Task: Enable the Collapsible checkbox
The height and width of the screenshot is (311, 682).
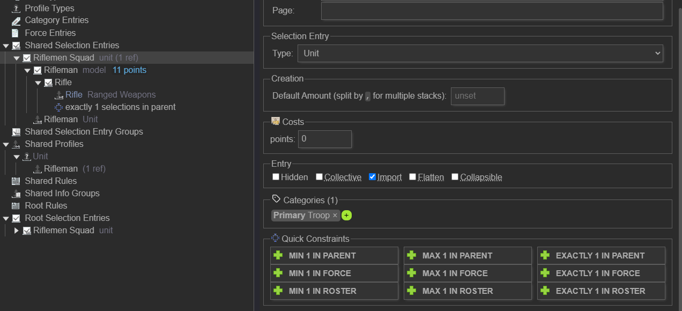Action: (x=455, y=177)
